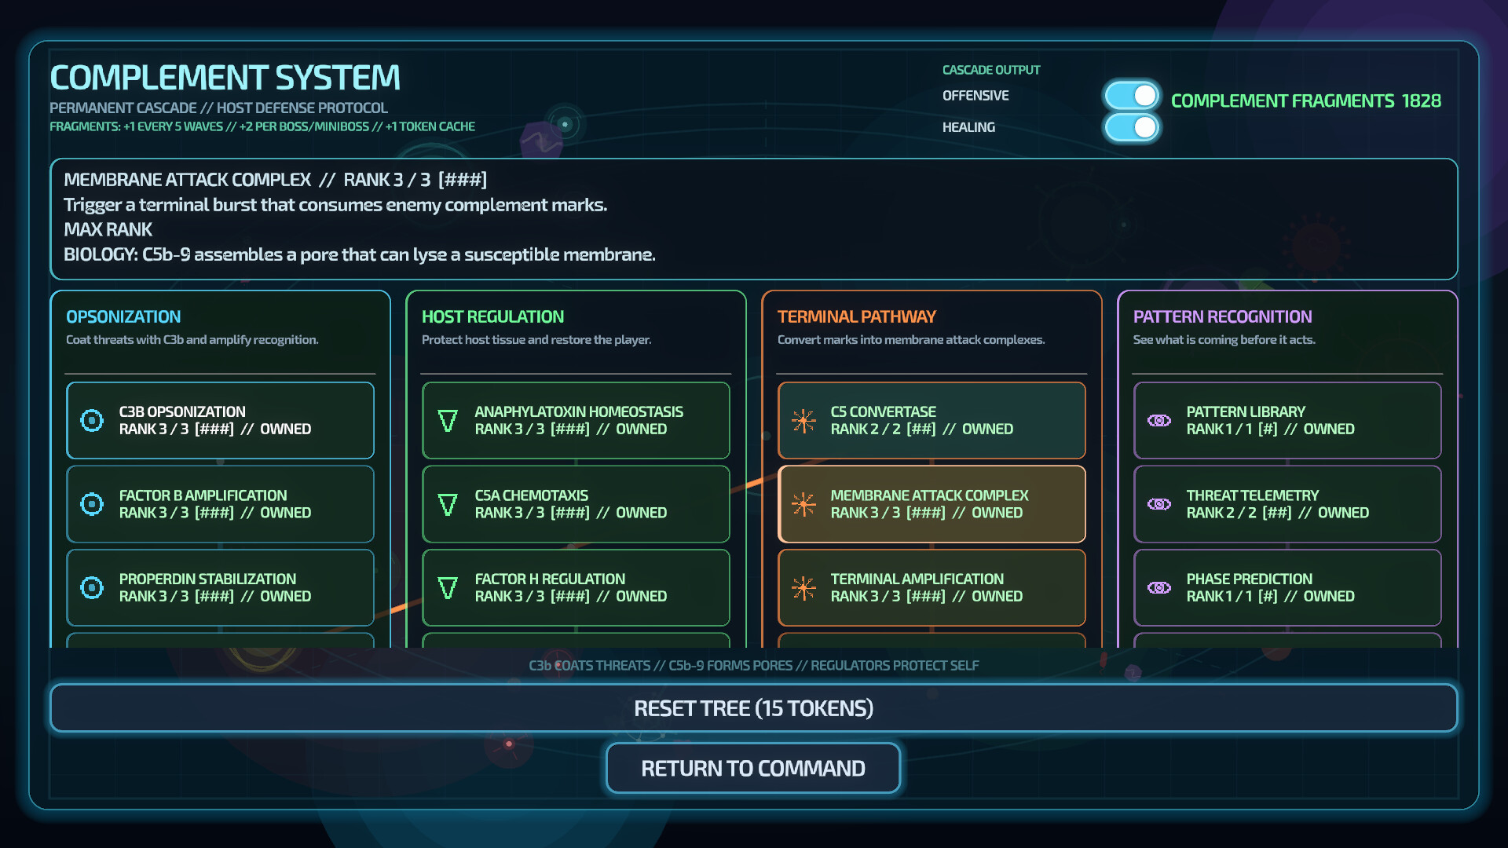Click the Complement Fragments 1828 counter

[1305, 101]
